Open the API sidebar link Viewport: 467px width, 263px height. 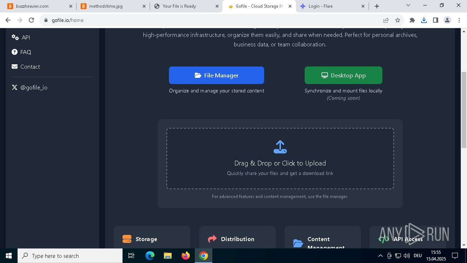pos(21,37)
